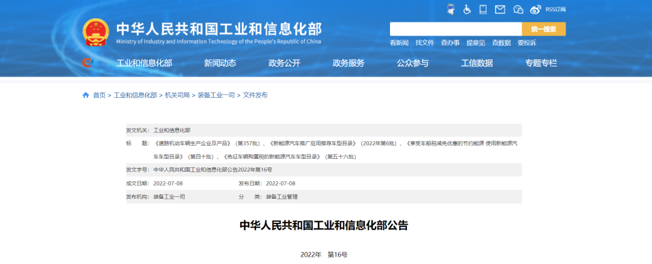652x264 pixels.
Task: Open the WeChat icon
Action: 518,9
